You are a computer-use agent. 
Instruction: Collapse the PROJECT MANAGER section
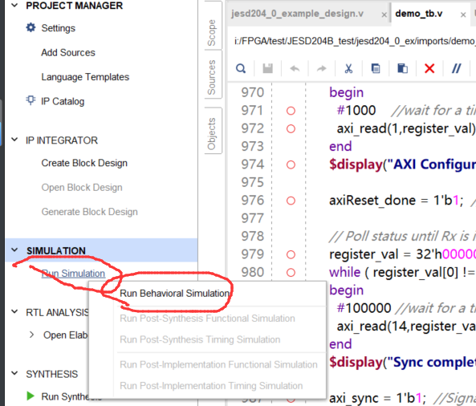tap(14, 5)
